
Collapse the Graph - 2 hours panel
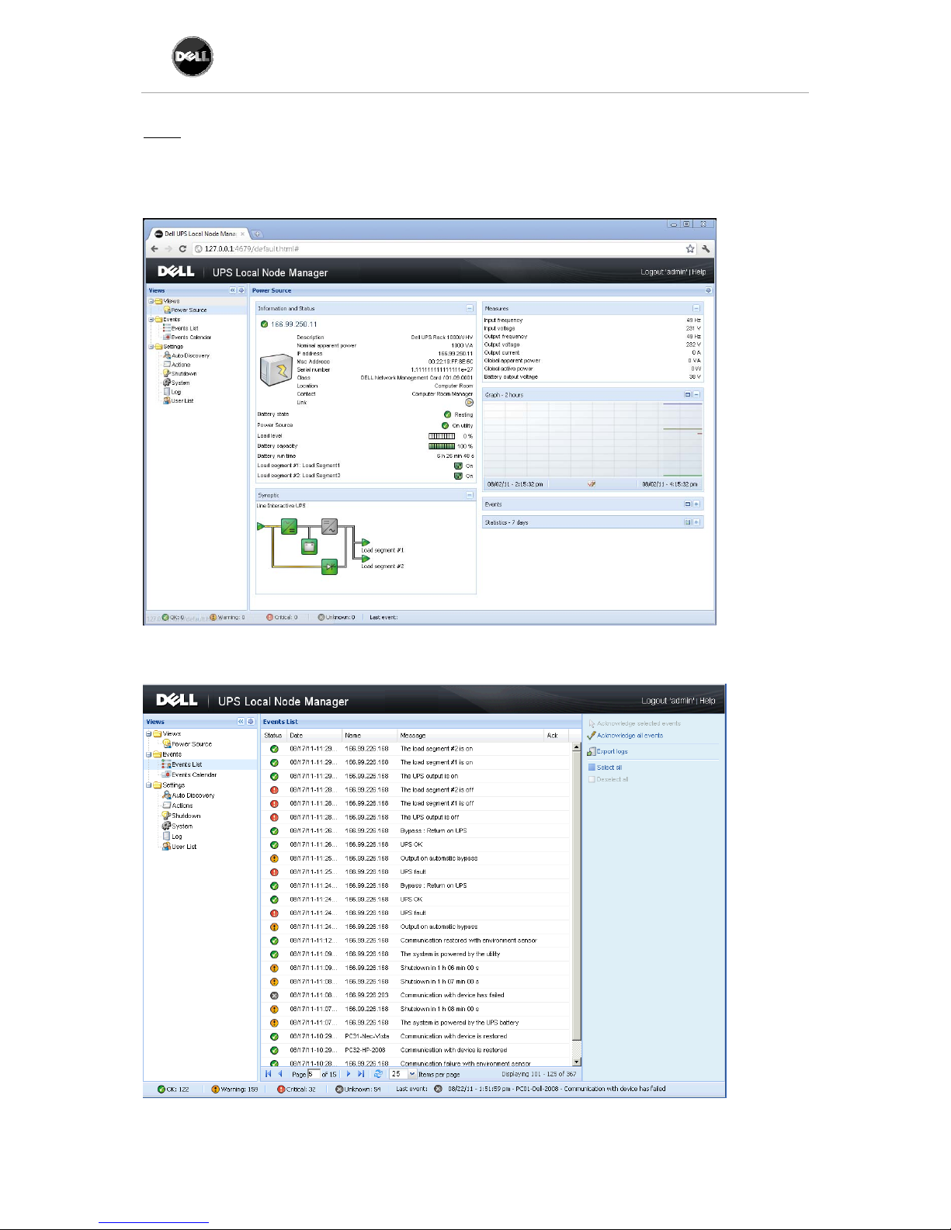coord(696,395)
